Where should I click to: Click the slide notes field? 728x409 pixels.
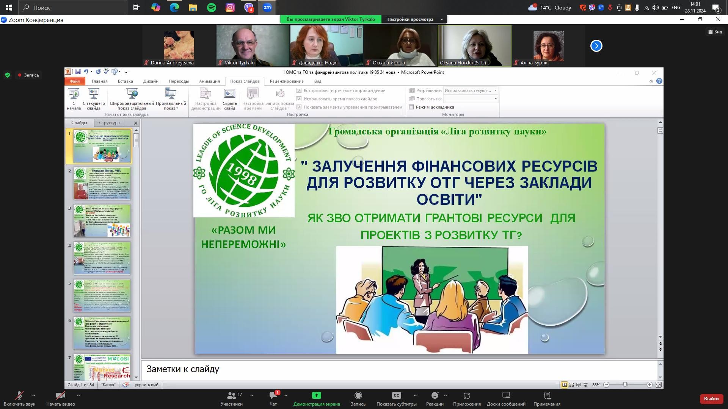[x=399, y=369]
